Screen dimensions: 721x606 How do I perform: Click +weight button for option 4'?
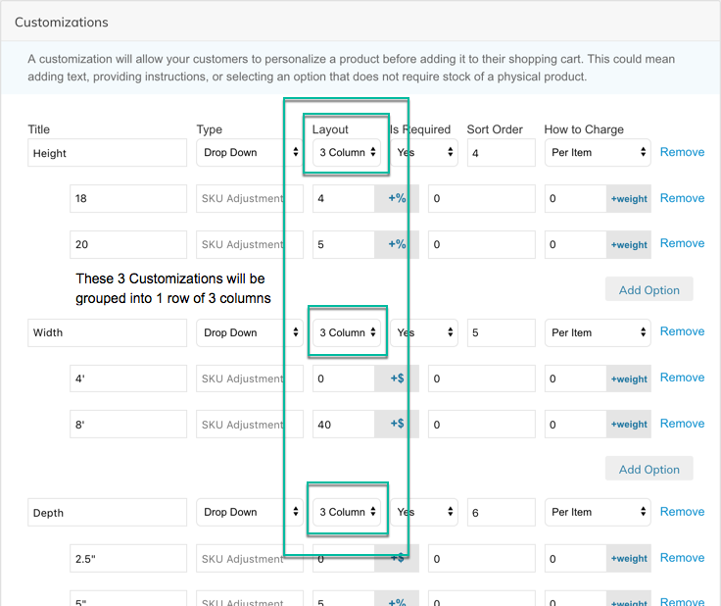pos(629,379)
